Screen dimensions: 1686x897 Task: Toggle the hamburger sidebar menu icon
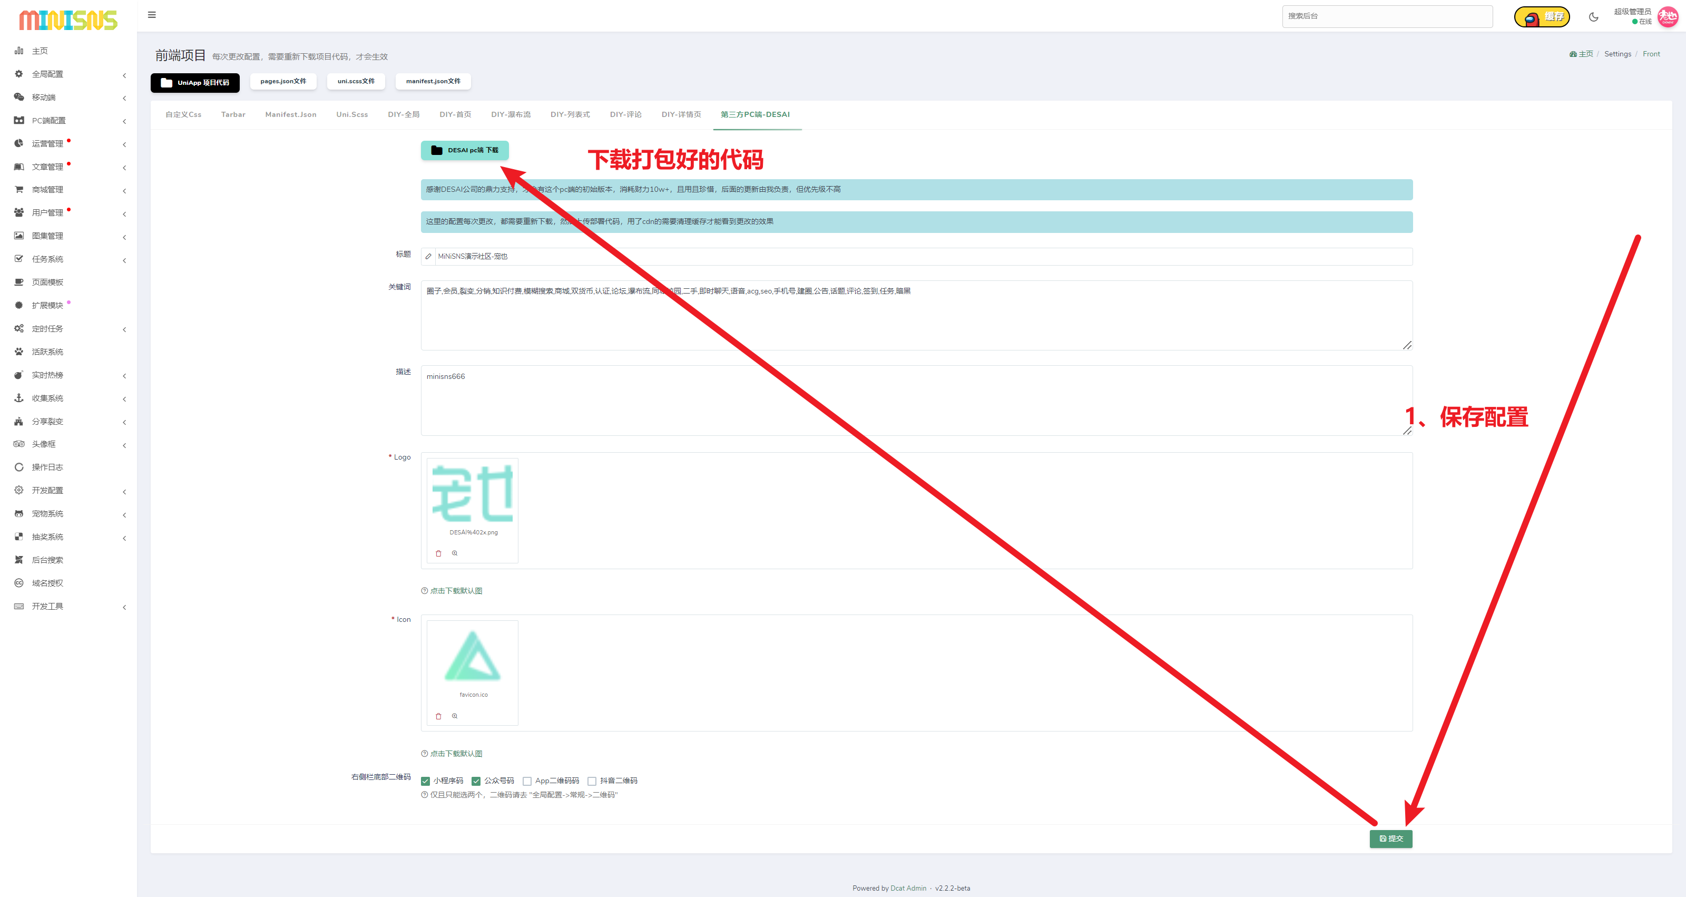point(152,15)
